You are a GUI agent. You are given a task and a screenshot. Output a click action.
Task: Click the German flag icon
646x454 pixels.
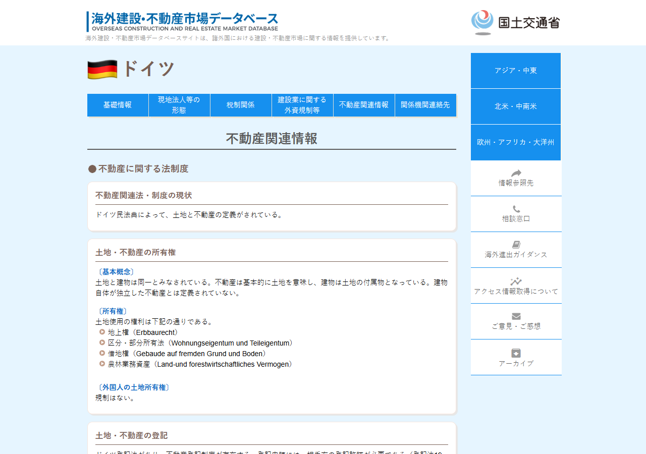102,69
